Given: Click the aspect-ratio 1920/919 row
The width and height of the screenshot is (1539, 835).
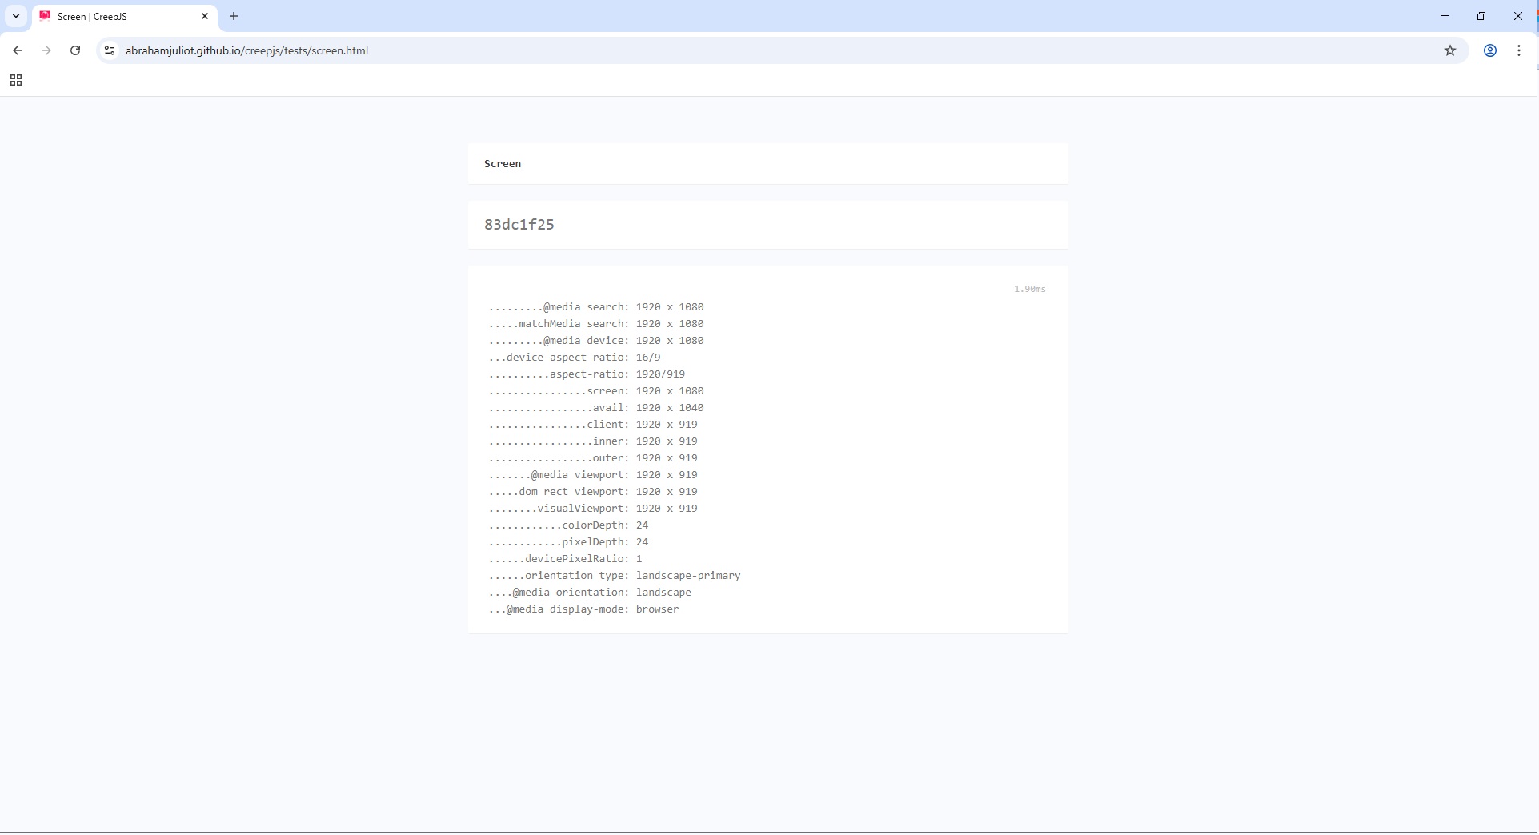Looking at the screenshot, I should pos(587,374).
